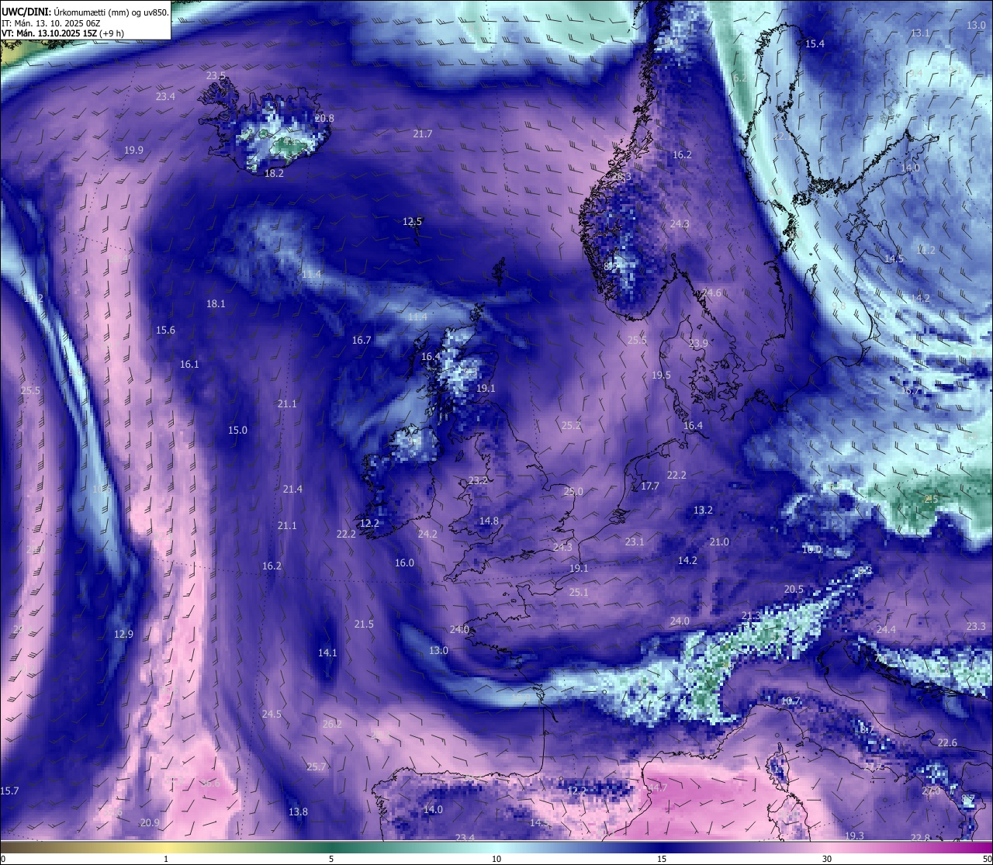The image size is (993, 865).
Task: Click the value 15.4 over northern Scandinavia
Action: [x=815, y=44]
